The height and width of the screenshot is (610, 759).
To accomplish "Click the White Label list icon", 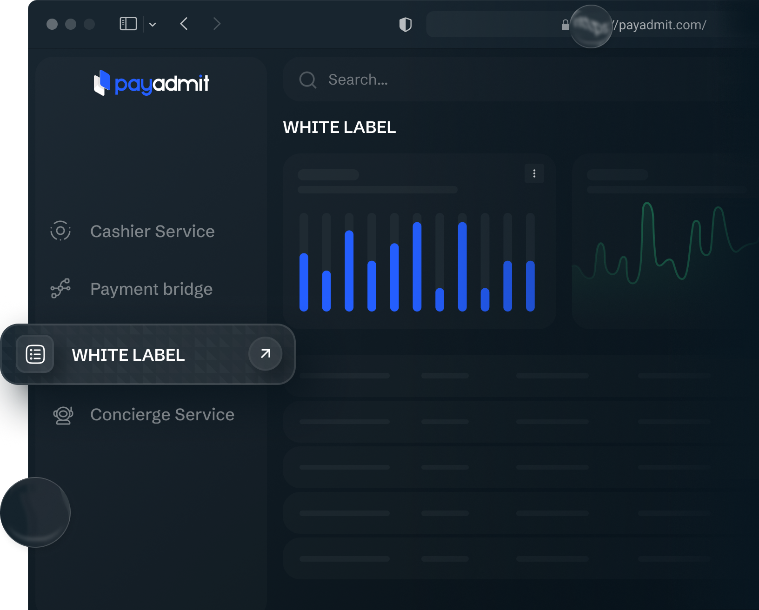I will click(x=35, y=354).
